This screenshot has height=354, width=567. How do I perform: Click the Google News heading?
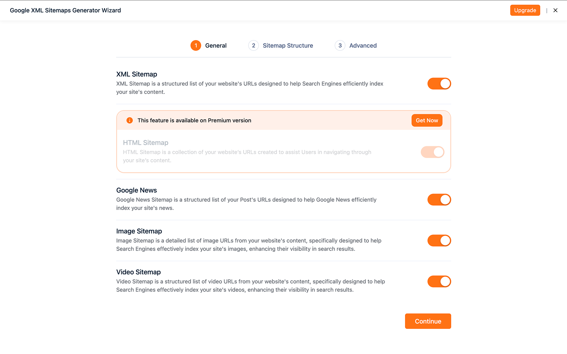click(x=136, y=190)
